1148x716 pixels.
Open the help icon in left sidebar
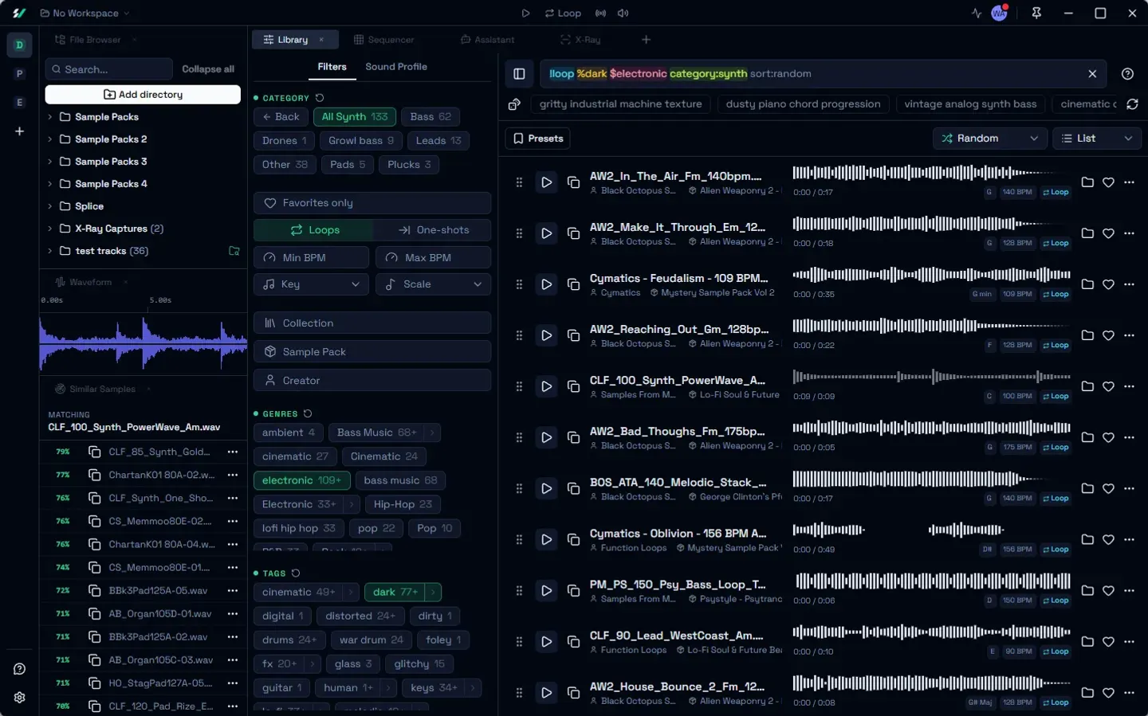pos(19,669)
